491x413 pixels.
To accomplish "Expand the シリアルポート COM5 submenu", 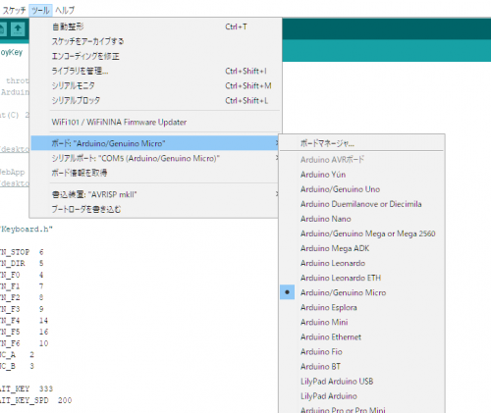I will tap(155, 158).
